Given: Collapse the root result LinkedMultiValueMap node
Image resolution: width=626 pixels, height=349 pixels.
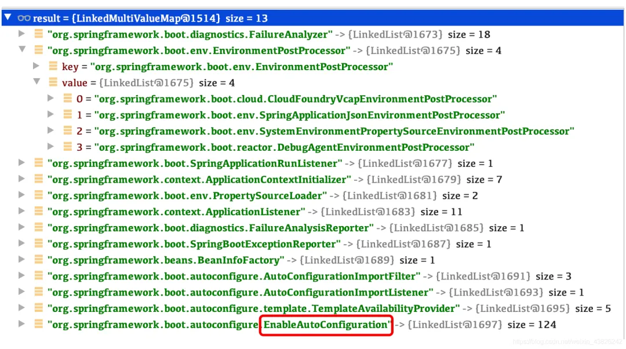Looking at the screenshot, I should [7, 19].
